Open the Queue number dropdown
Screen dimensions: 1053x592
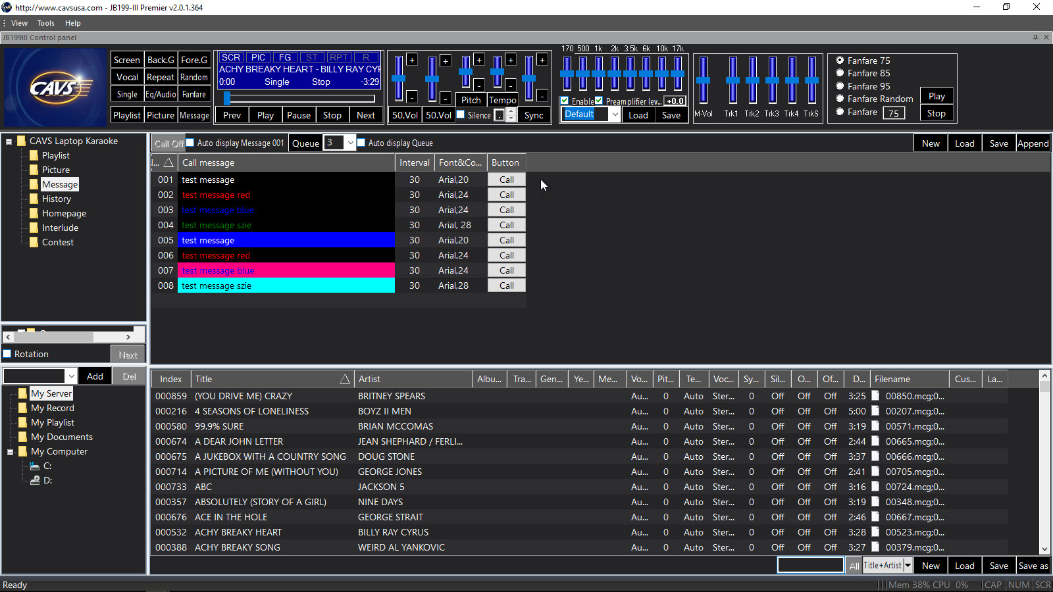[350, 143]
